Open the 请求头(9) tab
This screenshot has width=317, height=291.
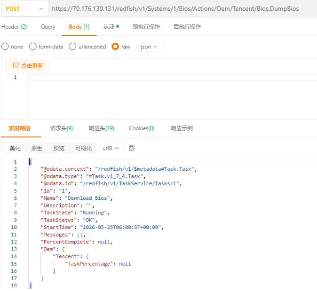click(62, 128)
